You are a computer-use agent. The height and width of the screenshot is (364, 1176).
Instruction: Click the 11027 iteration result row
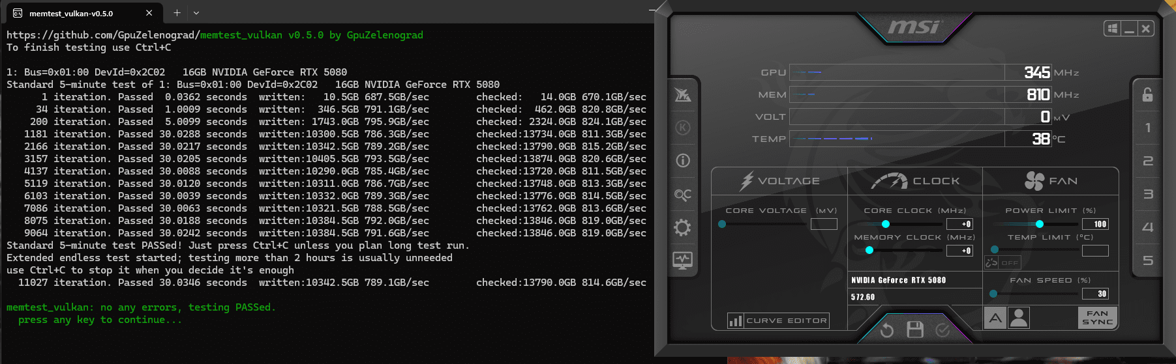coord(332,283)
